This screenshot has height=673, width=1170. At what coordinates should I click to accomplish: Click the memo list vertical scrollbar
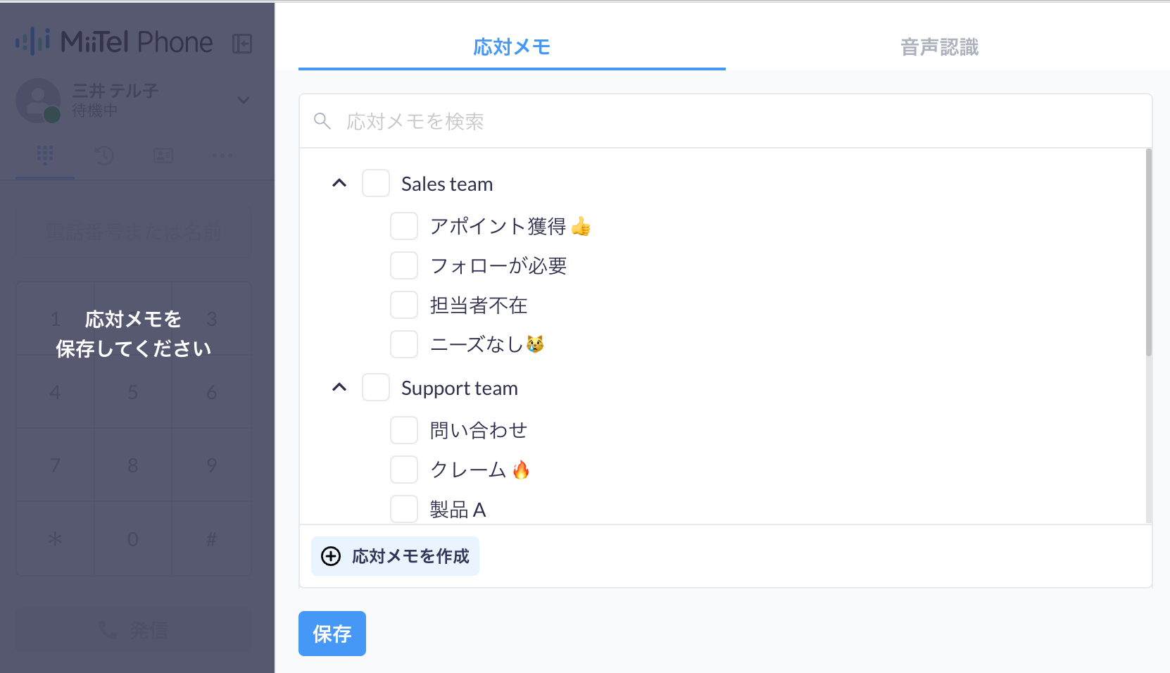coord(1149,252)
